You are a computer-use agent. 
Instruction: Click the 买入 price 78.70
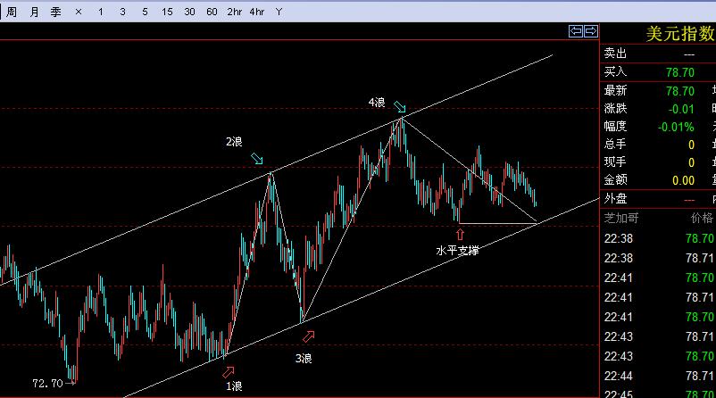680,72
